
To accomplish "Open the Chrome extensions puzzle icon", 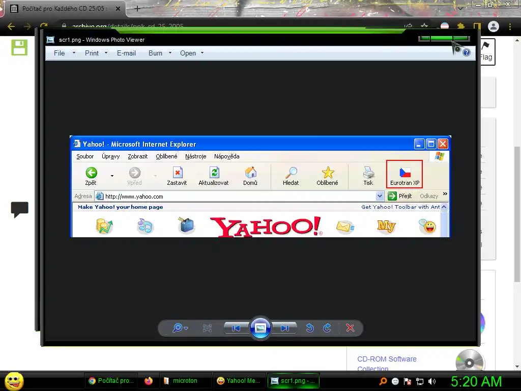I will [461, 26].
